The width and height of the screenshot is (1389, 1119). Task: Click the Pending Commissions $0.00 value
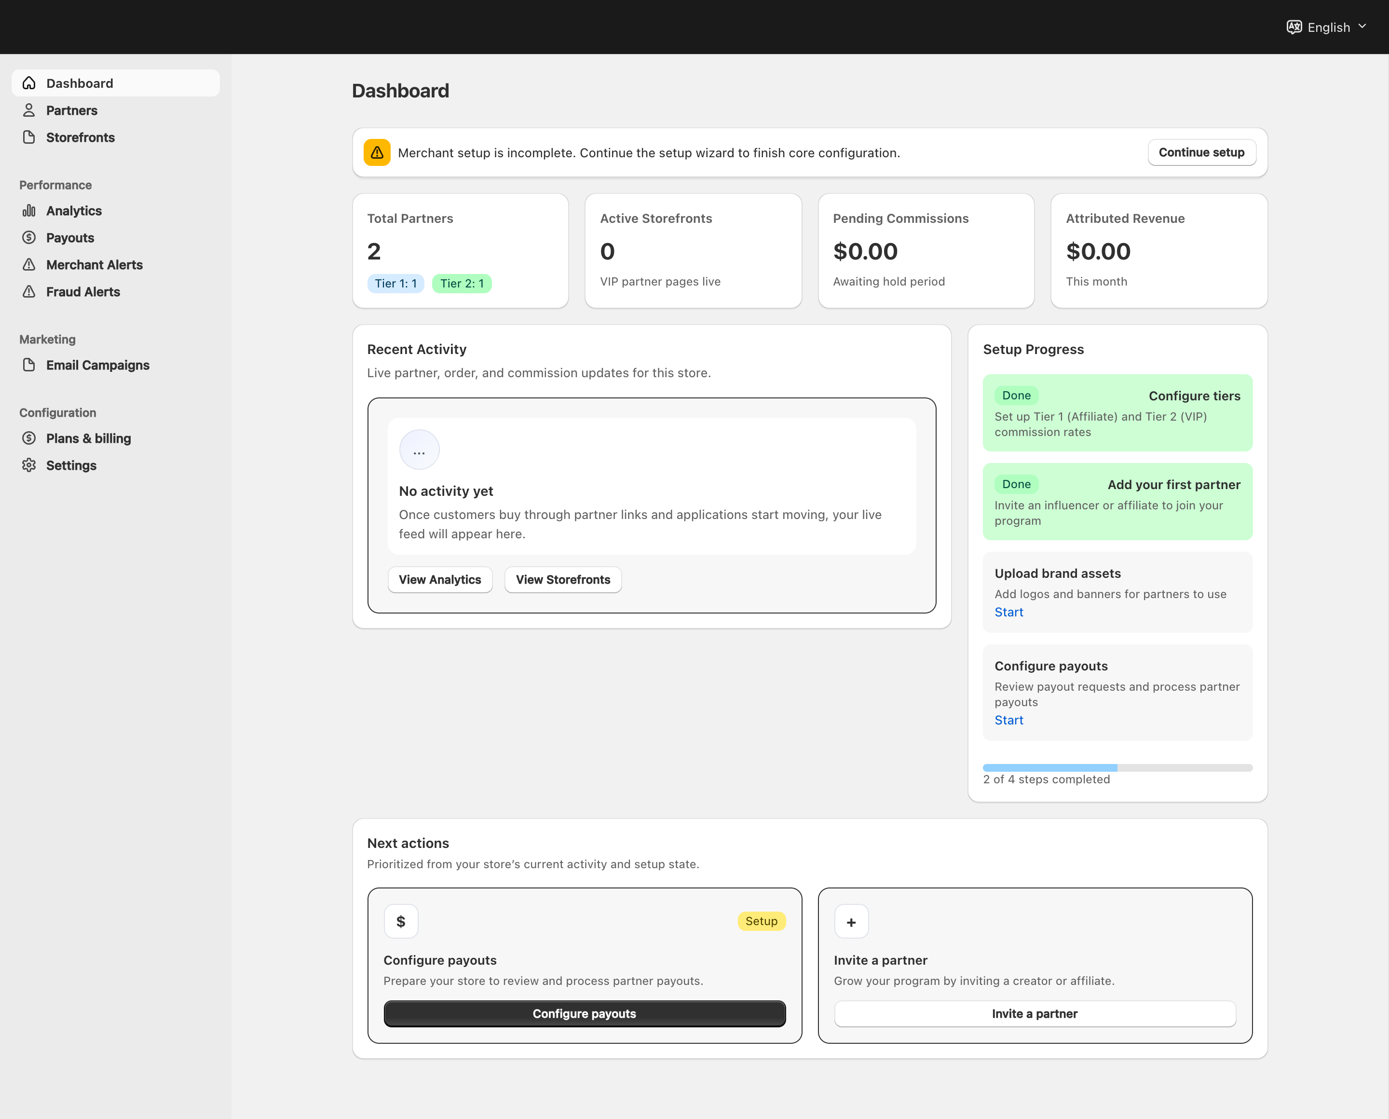pos(865,251)
